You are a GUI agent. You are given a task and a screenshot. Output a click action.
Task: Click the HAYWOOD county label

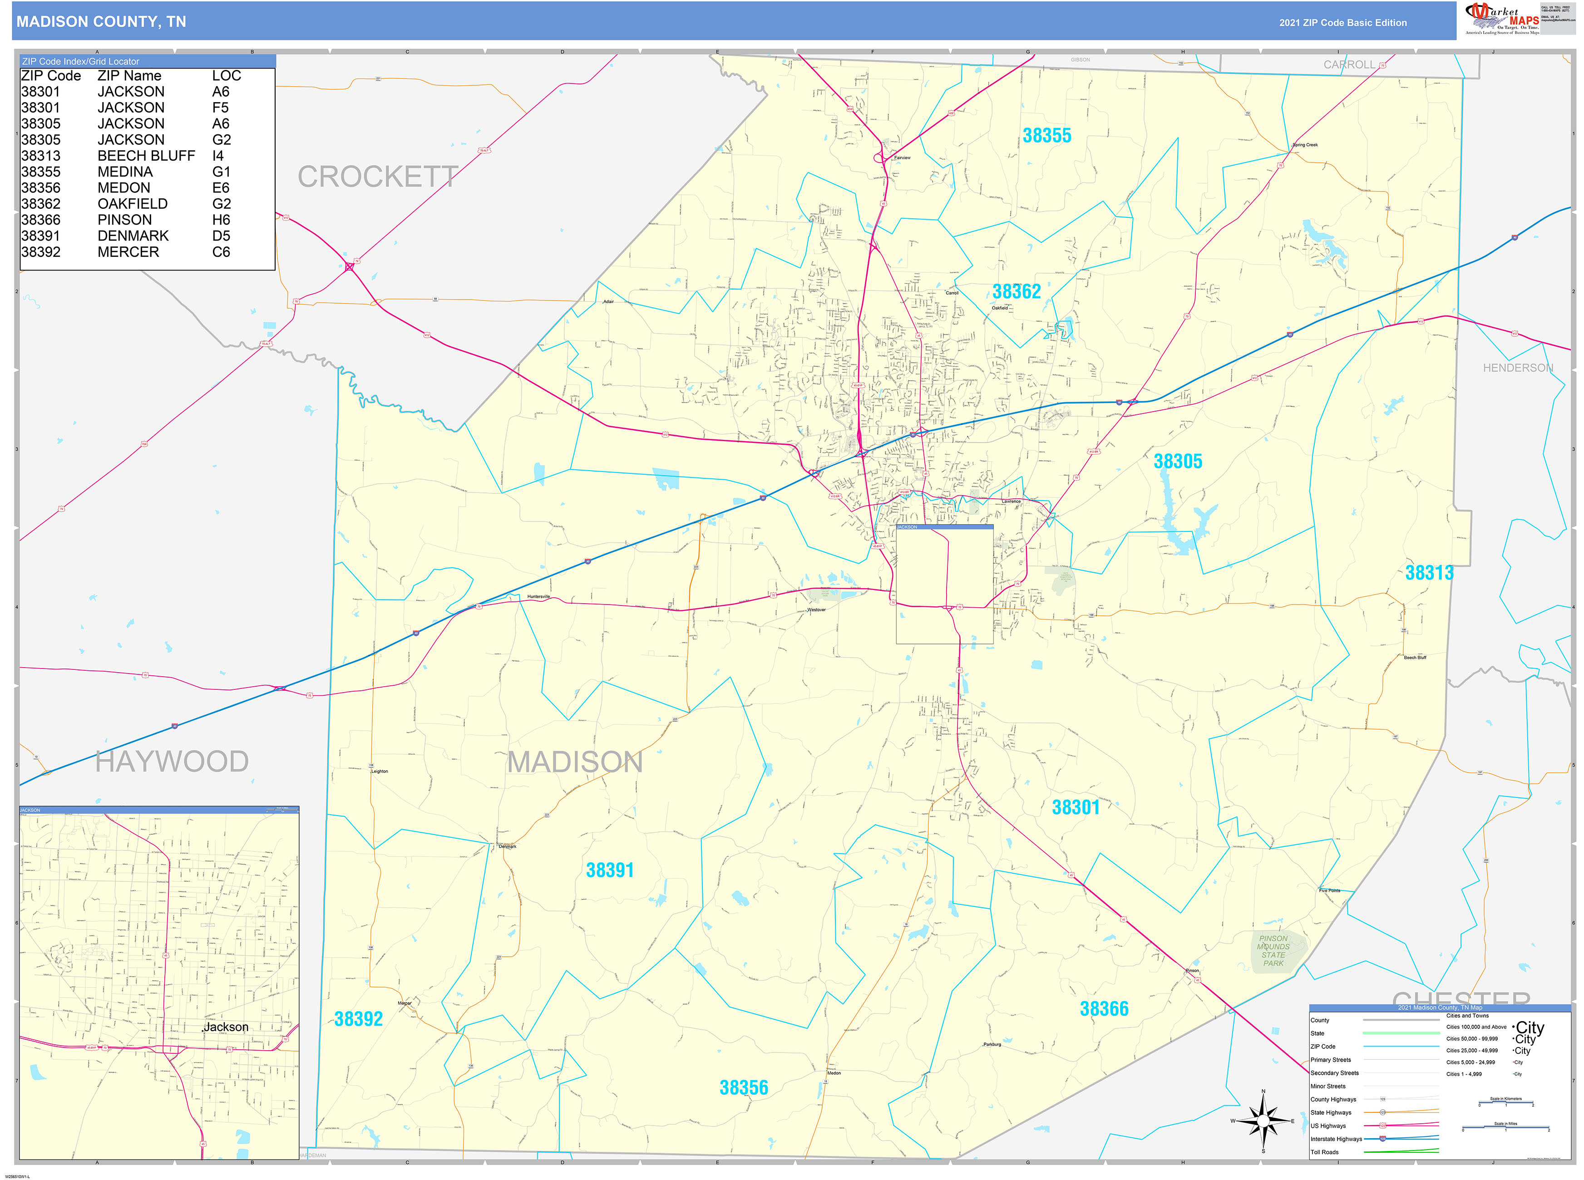172,762
